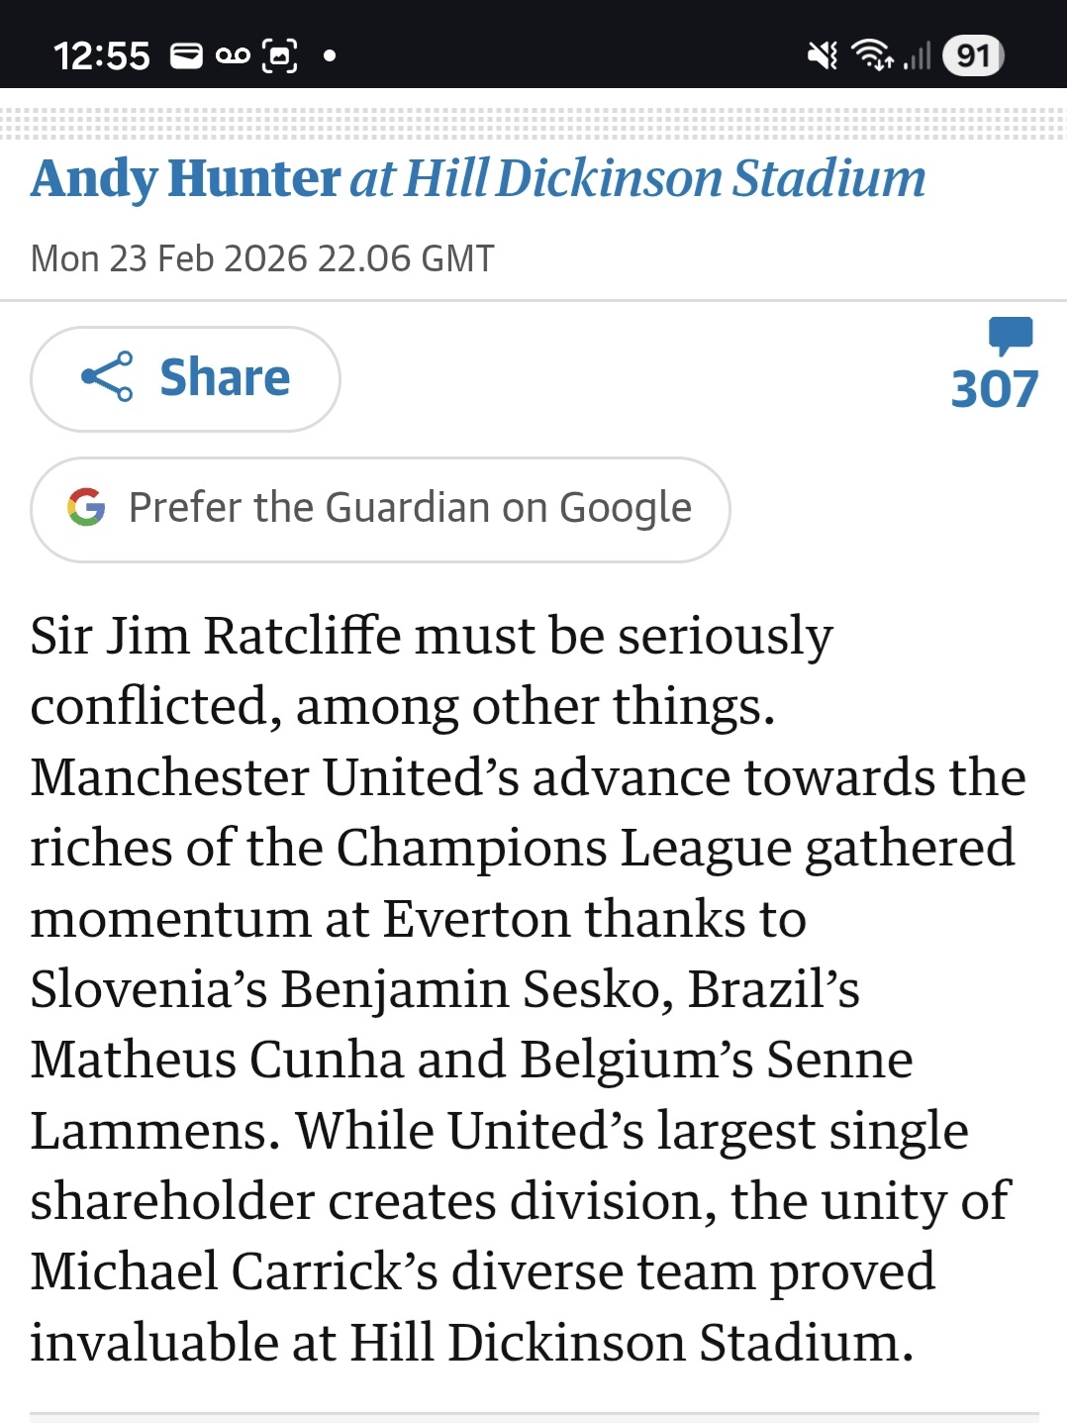Image resolution: width=1067 pixels, height=1423 pixels.
Task: Tap the Google G logo
Action: click(86, 508)
